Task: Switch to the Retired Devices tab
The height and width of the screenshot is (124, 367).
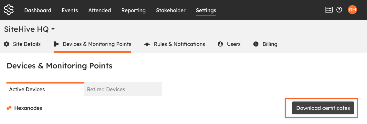Action: click(x=123, y=89)
